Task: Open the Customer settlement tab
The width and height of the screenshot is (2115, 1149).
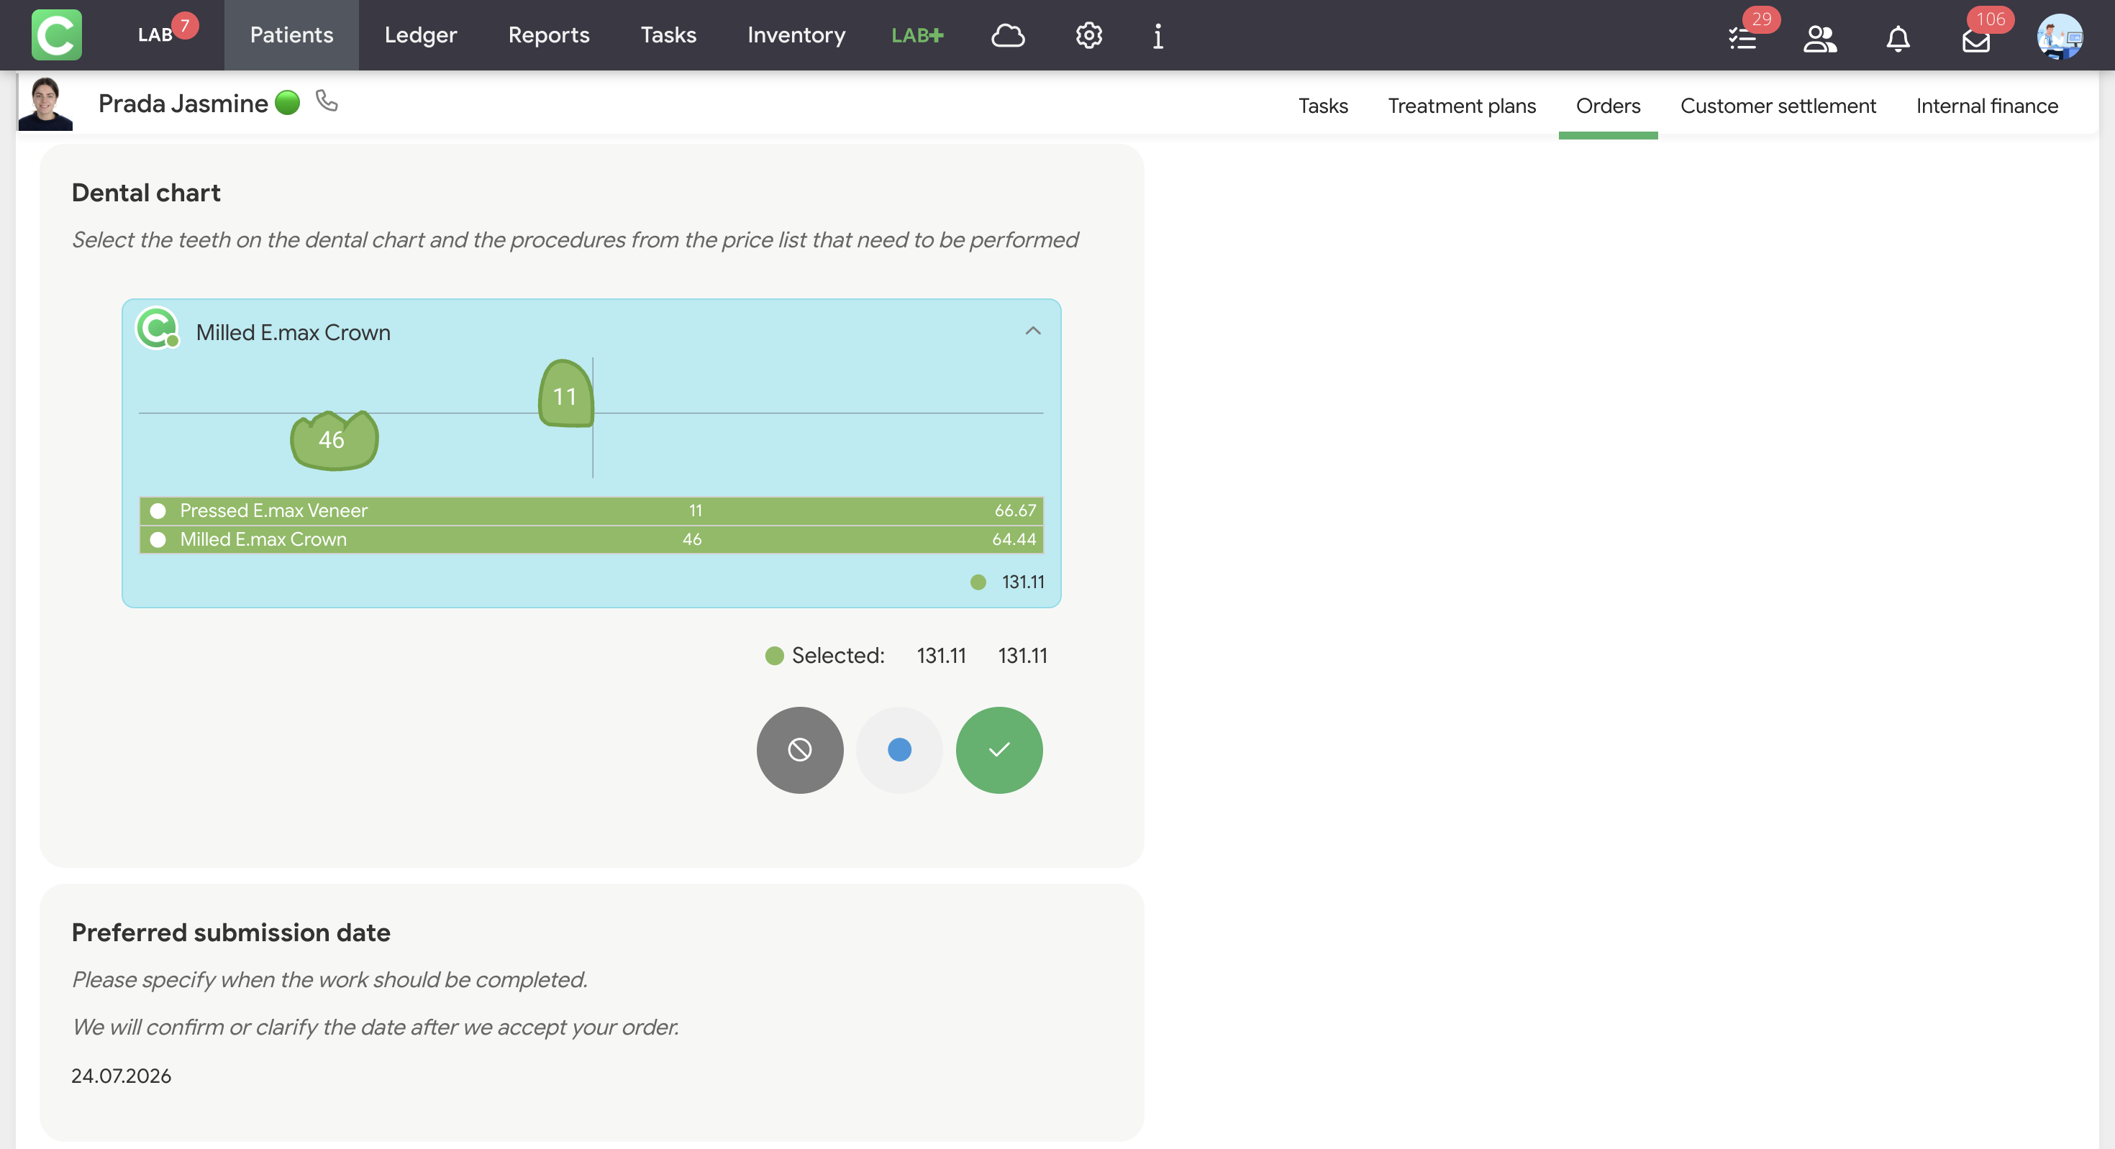Action: point(1778,106)
